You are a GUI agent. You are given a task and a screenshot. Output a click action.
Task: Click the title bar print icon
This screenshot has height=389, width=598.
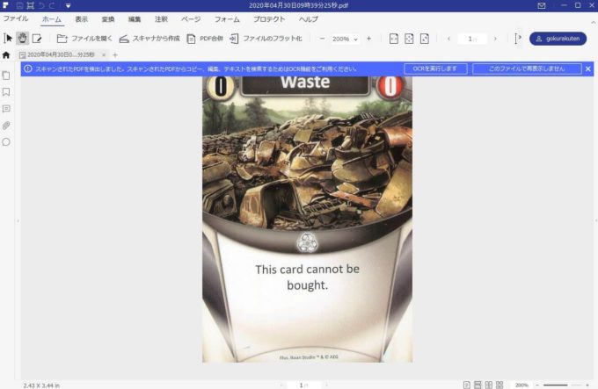(x=30, y=6)
